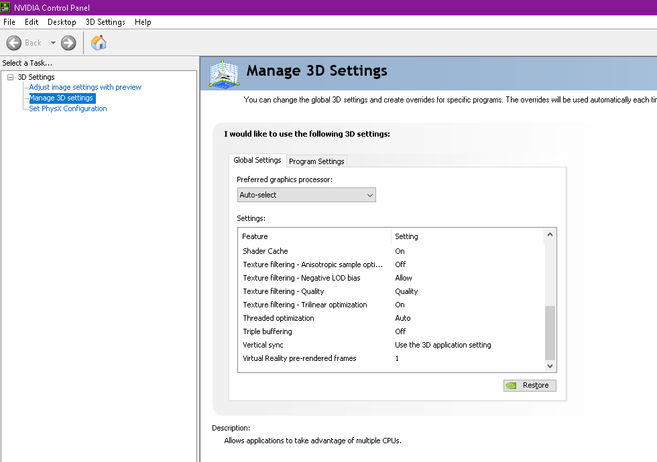
Task: Click the Forward arrow icon
Action: pos(68,43)
